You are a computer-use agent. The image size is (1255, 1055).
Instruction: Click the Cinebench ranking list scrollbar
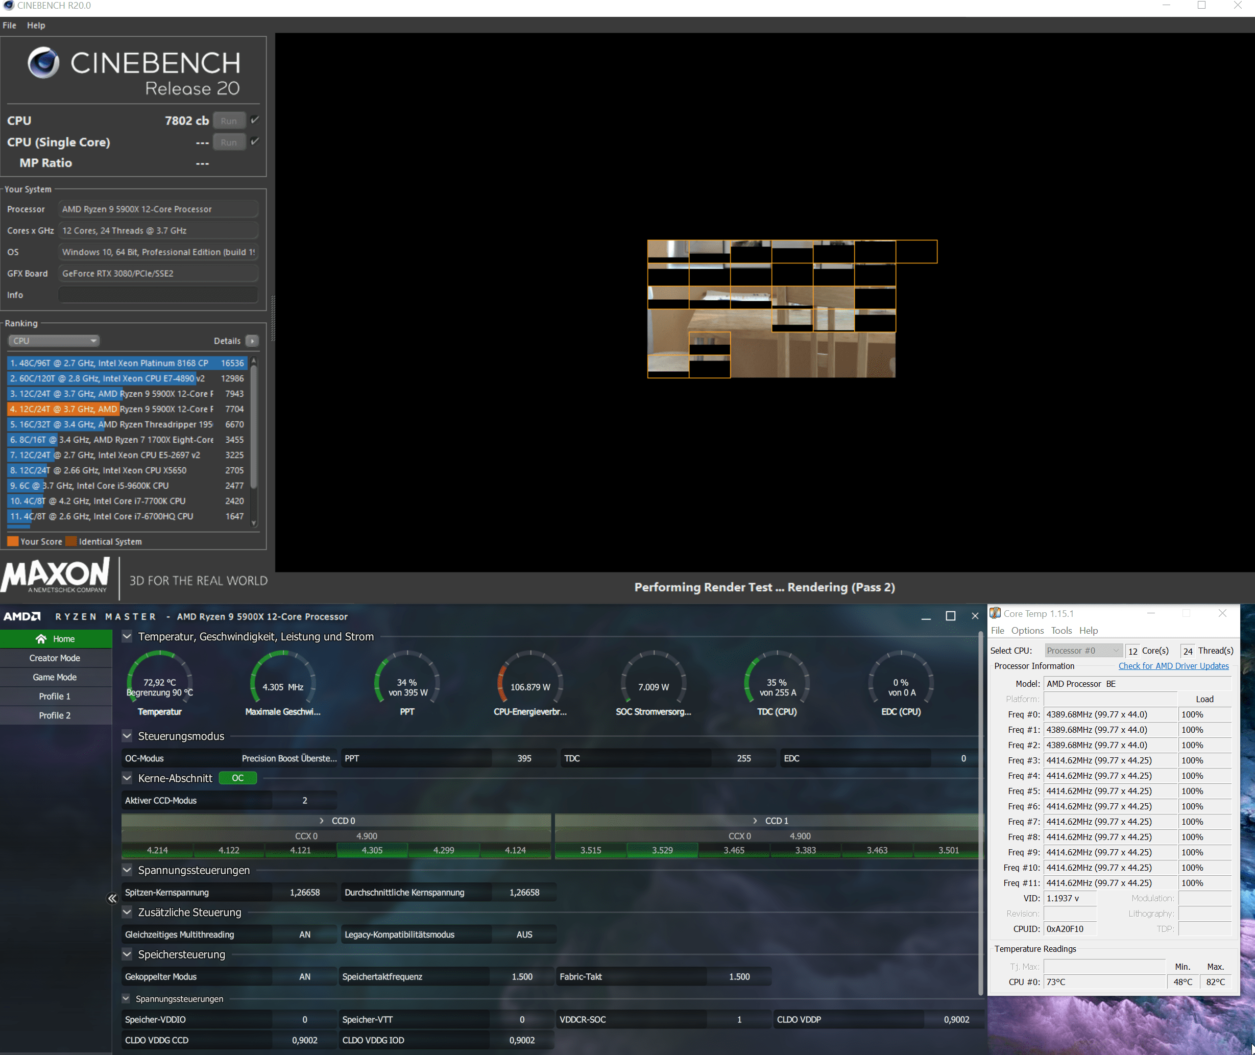(x=254, y=426)
